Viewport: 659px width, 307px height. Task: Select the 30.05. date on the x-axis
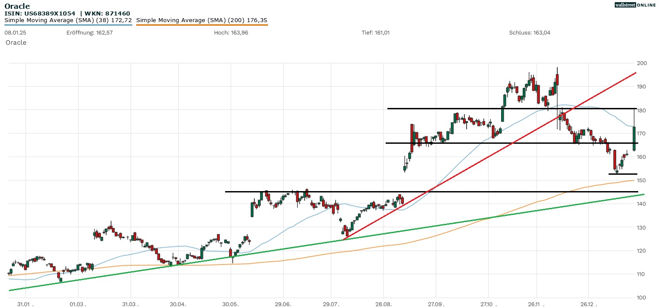pyautogui.click(x=231, y=304)
